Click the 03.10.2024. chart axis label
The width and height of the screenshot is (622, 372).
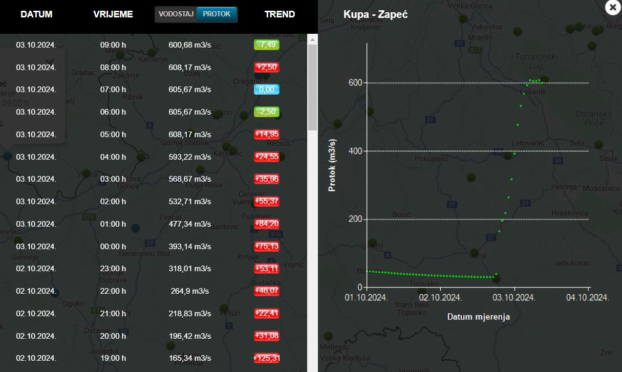click(x=514, y=298)
